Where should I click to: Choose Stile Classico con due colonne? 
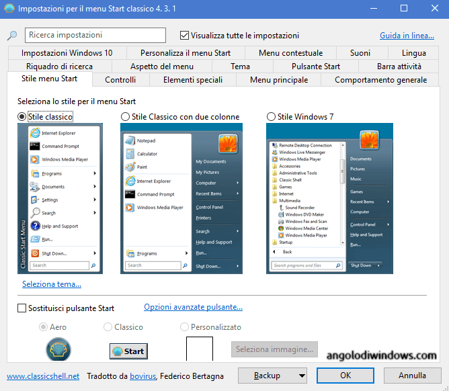(x=126, y=117)
